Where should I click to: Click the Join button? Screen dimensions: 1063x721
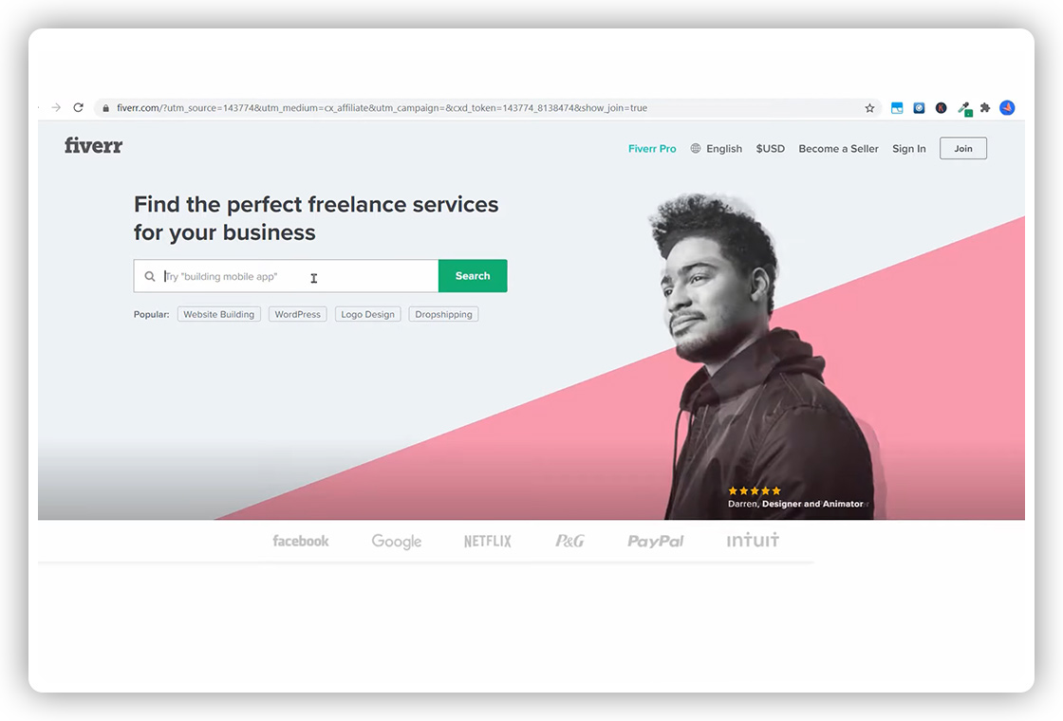(x=962, y=148)
